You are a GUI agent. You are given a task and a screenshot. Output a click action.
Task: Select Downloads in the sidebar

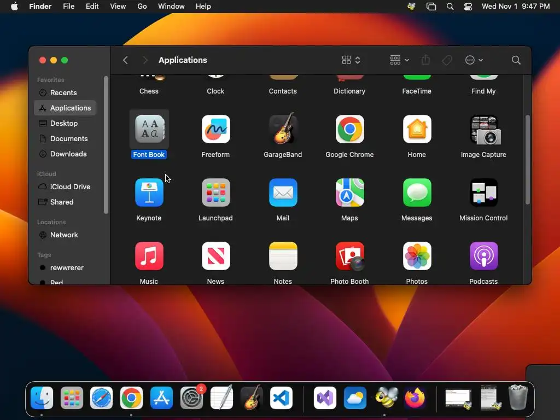point(65,154)
